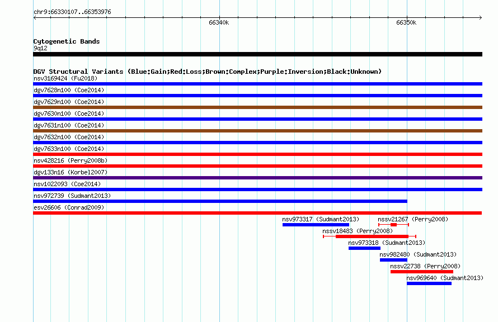Open the dgv7632n100 (Coe2014) label
This screenshot has height=322, width=498.
[x=69, y=137]
